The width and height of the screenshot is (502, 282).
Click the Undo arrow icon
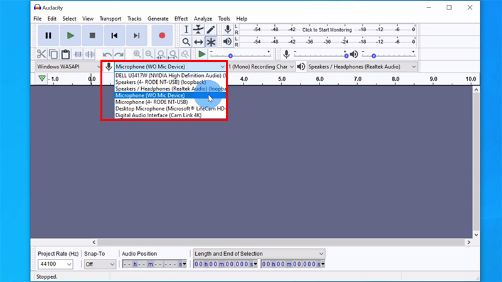tap(107, 55)
